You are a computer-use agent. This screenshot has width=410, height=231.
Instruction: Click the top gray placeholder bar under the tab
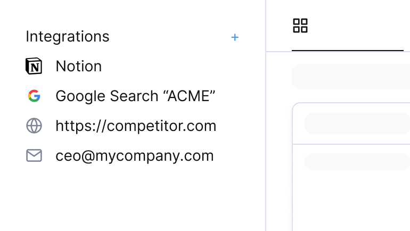tap(351, 77)
